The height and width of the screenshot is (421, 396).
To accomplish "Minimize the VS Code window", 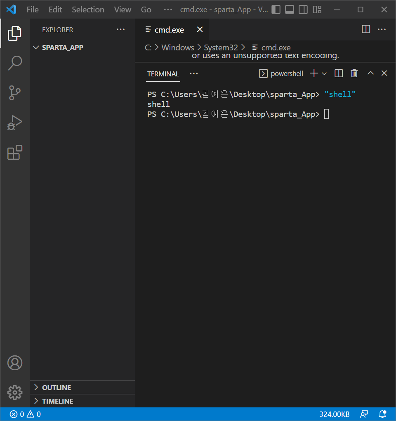I will point(337,9).
